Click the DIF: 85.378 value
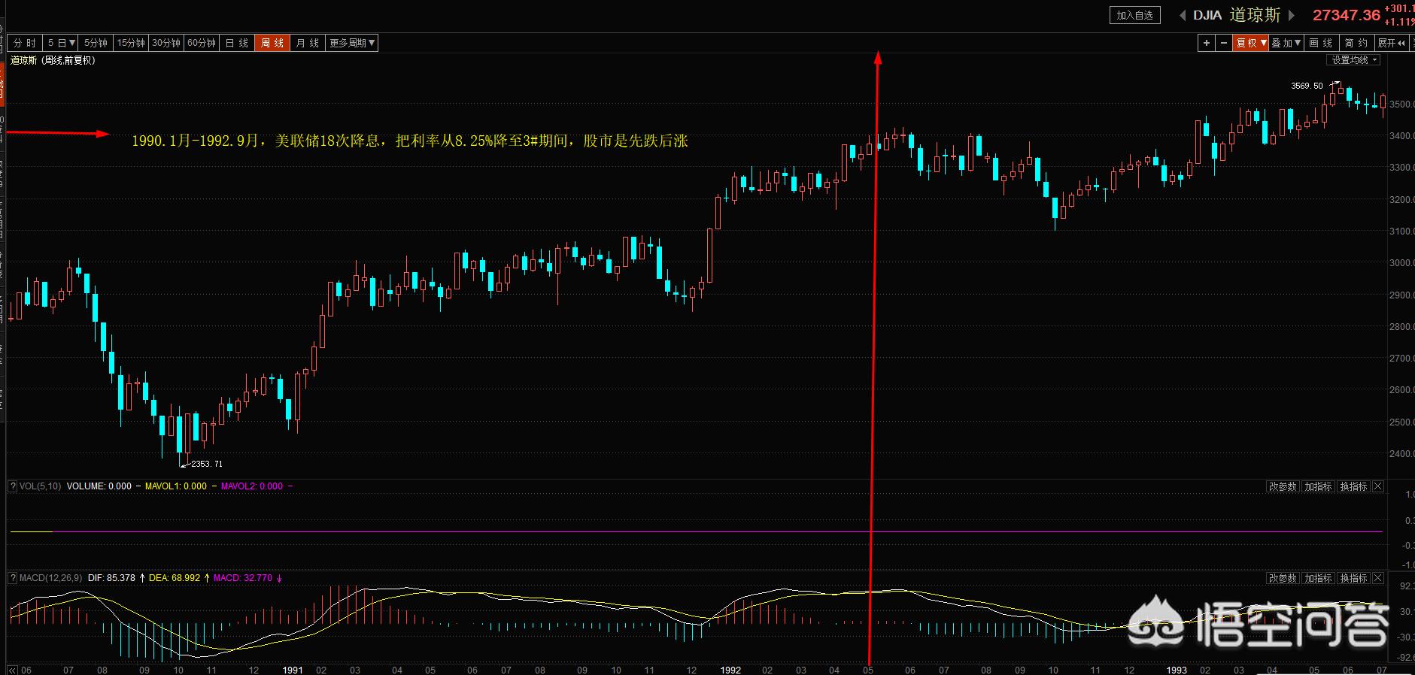The image size is (1415, 675). point(111,578)
